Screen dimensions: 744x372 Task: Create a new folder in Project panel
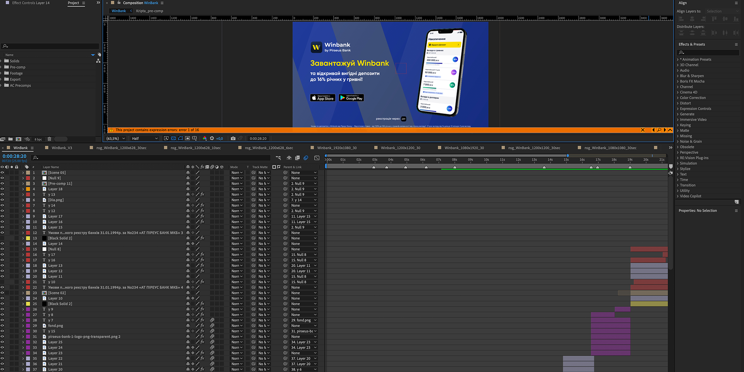click(10, 139)
